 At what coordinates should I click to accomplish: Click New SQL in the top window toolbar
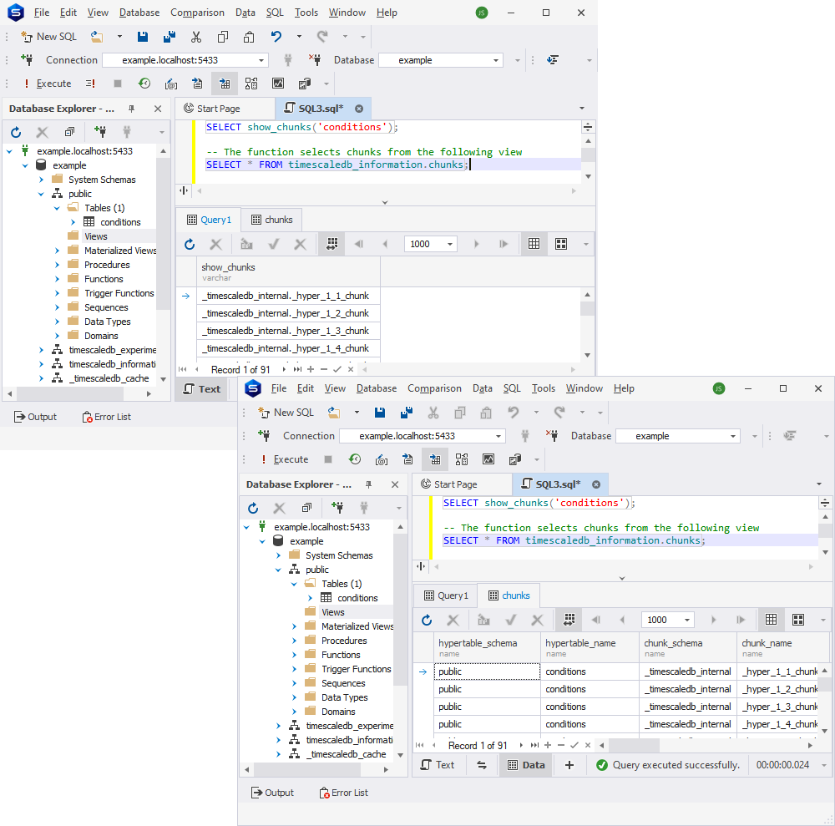(x=49, y=37)
